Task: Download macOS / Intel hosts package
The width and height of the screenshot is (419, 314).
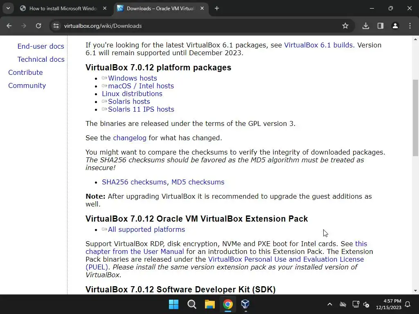Action: [x=141, y=86]
